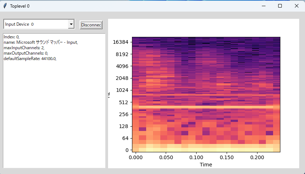Click the Tk feather icon in title bar

point(5,6)
